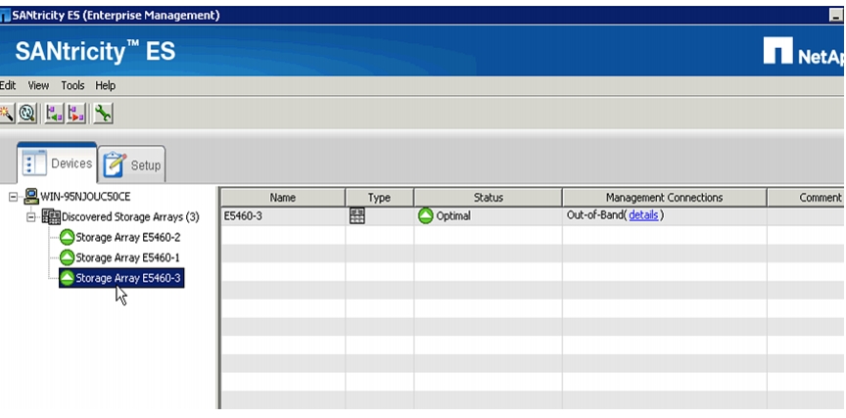Click the storage array type icon in table row

coord(357,215)
